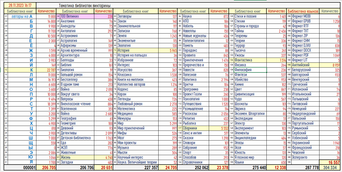This screenshot has height=172, width=342.
Task: Click the value '8 959'
Action: [x=330, y=65]
